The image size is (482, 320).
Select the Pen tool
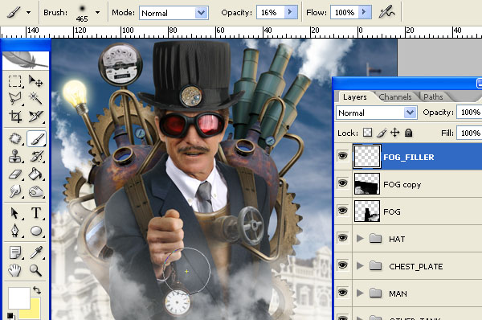click(14, 231)
